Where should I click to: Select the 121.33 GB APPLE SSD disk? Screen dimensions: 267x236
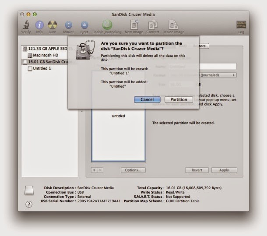point(45,49)
